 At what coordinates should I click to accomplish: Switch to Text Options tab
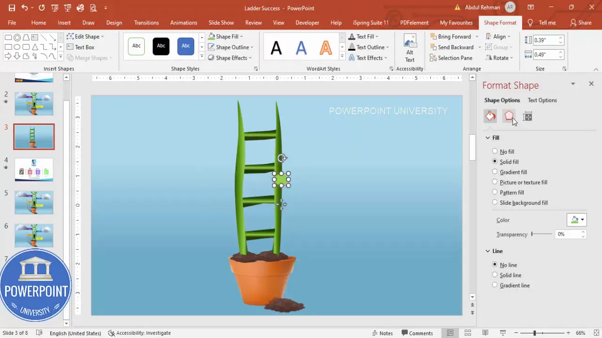(542, 100)
